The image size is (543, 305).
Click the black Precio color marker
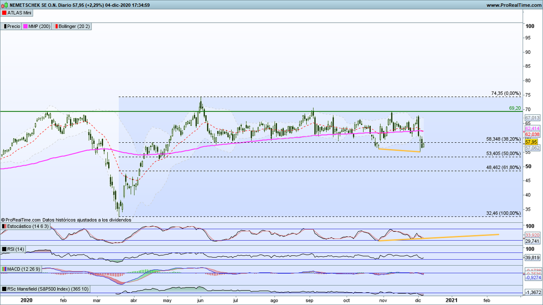tap(5, 26)
